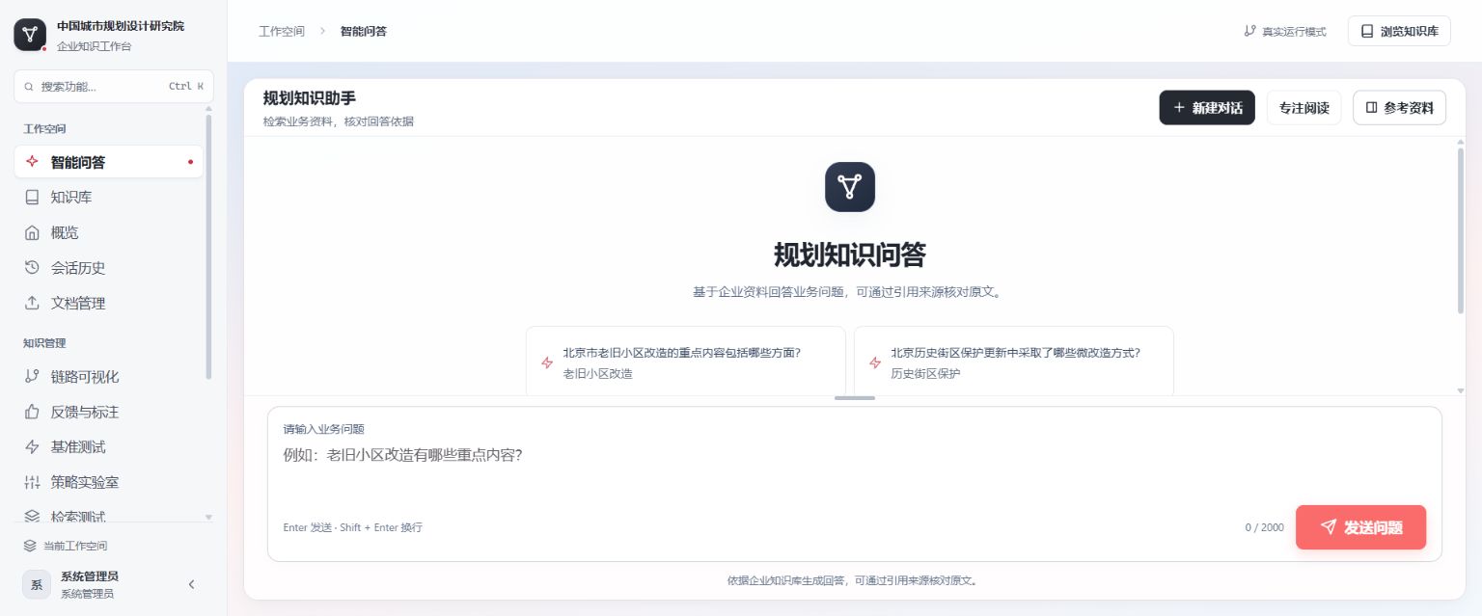Open 知识库 in the sidebar
This screenshot has width=1482, height=616.
pos(109,197)
